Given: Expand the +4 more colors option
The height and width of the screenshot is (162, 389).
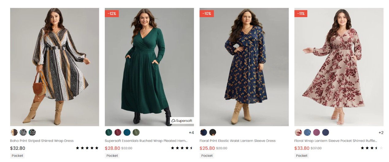Looking at the screenshot, I should 191,133.
